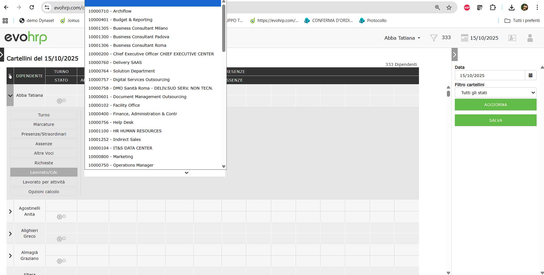Collapse the Abba Tatiana row
544x275 pixels.
(x=10, y=96)
